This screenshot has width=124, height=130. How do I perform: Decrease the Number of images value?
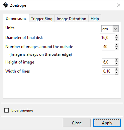(x=117, y=48)
